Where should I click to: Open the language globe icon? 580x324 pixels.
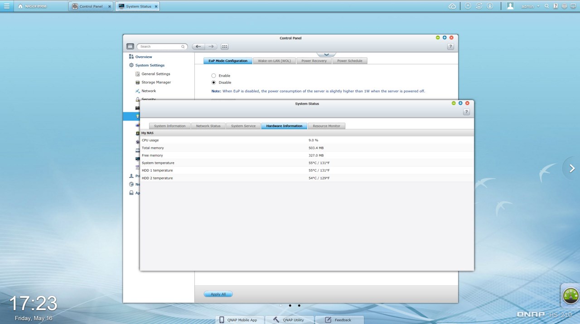tap(564, 6)
